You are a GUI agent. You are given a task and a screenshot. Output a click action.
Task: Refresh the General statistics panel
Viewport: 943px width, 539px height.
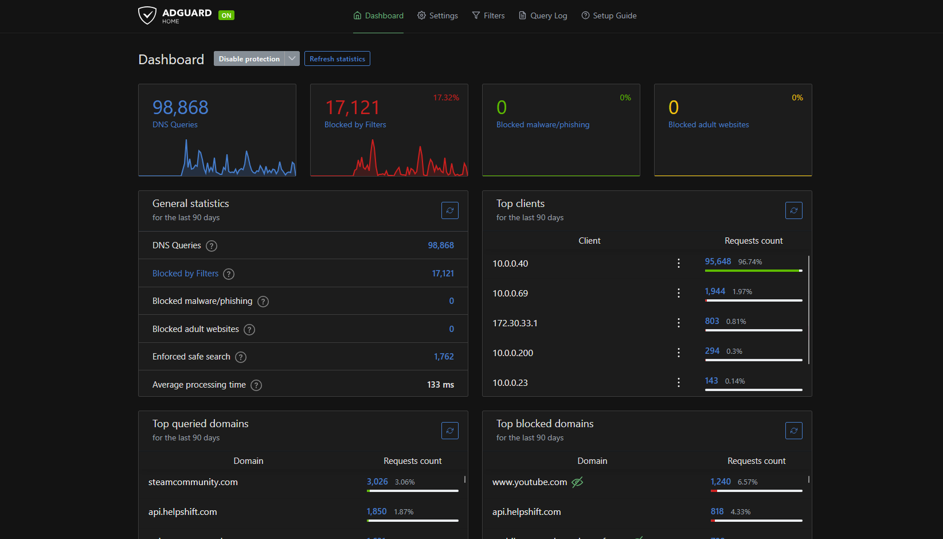point(450,210)
